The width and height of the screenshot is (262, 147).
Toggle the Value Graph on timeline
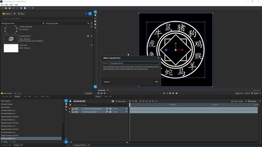point(237,101)
